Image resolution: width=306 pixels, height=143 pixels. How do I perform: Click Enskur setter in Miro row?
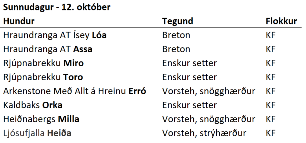[x=189, y=63]
